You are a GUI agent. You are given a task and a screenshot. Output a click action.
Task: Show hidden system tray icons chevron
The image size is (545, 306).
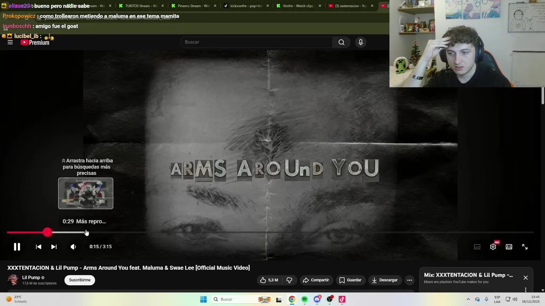(x=468, y=299)
